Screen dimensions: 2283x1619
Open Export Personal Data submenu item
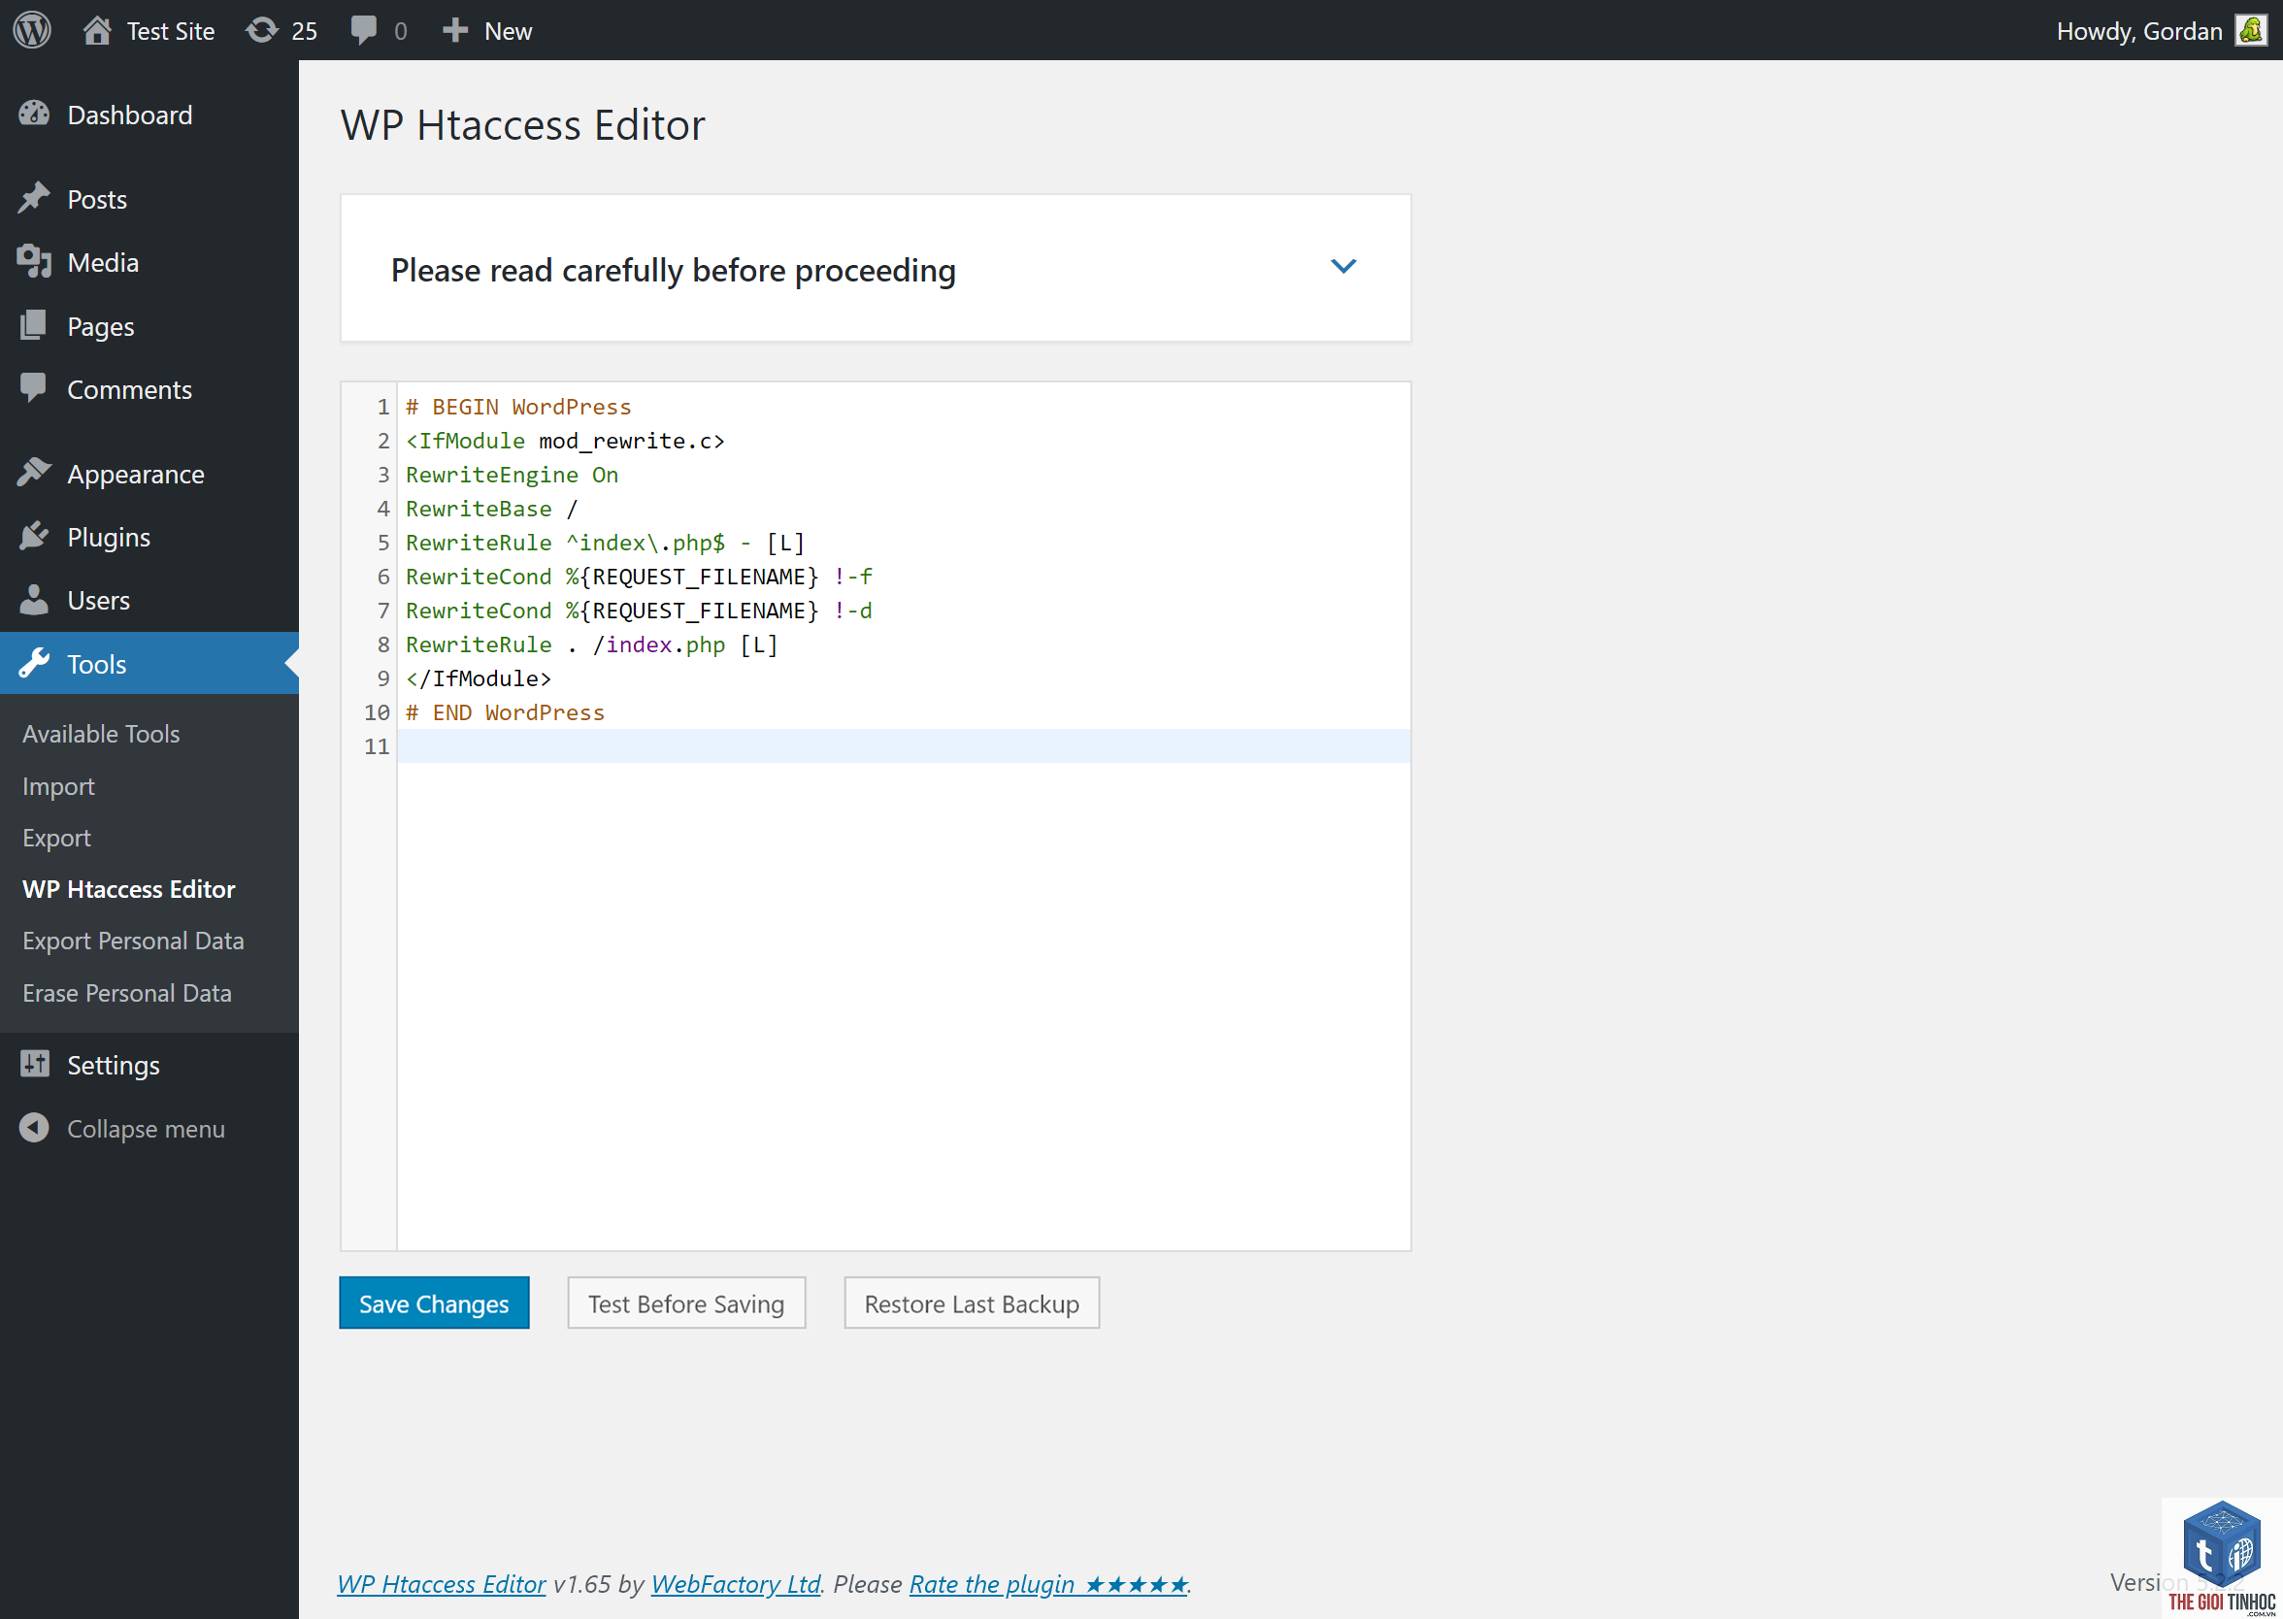tap(133, 942)
